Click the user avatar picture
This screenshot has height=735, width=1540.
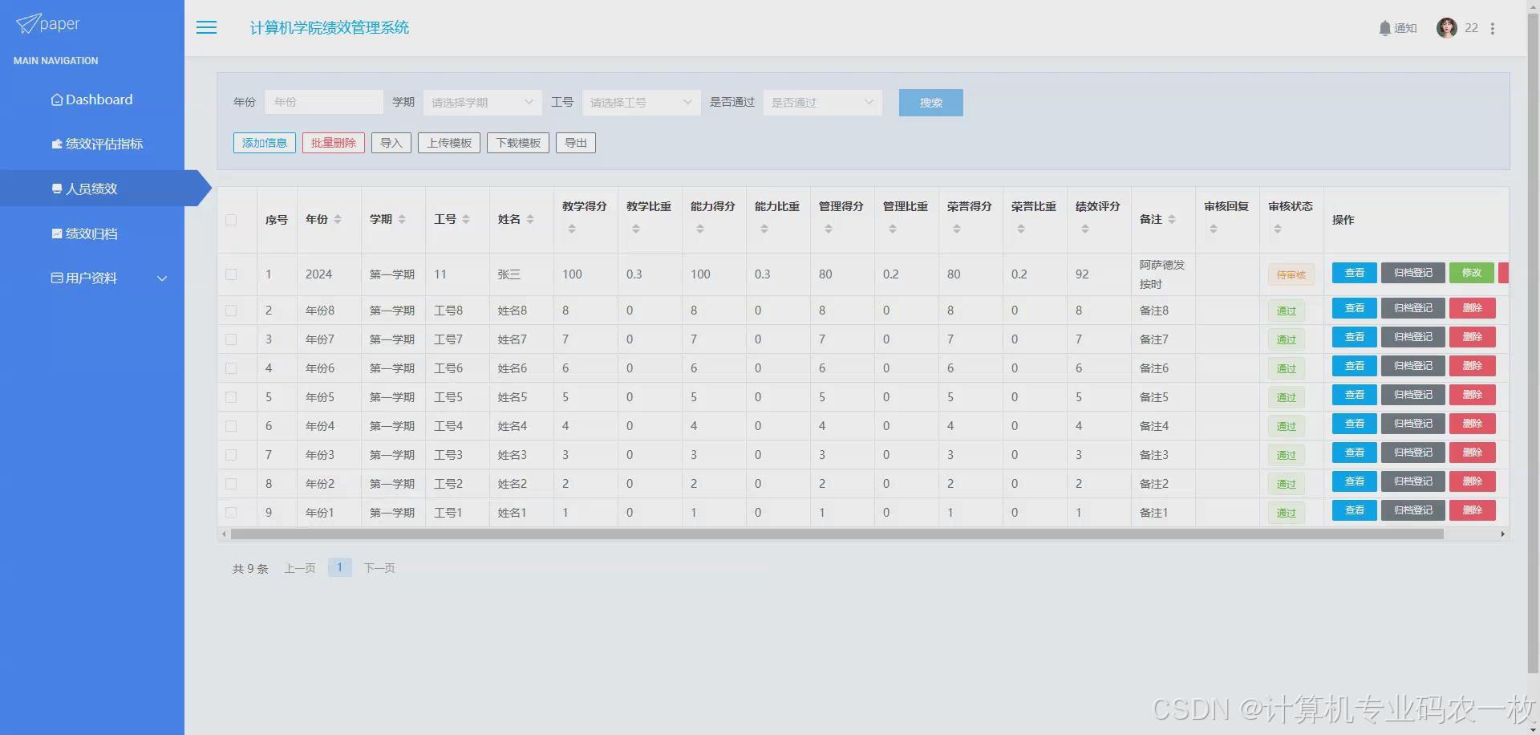pos(1446,28)
